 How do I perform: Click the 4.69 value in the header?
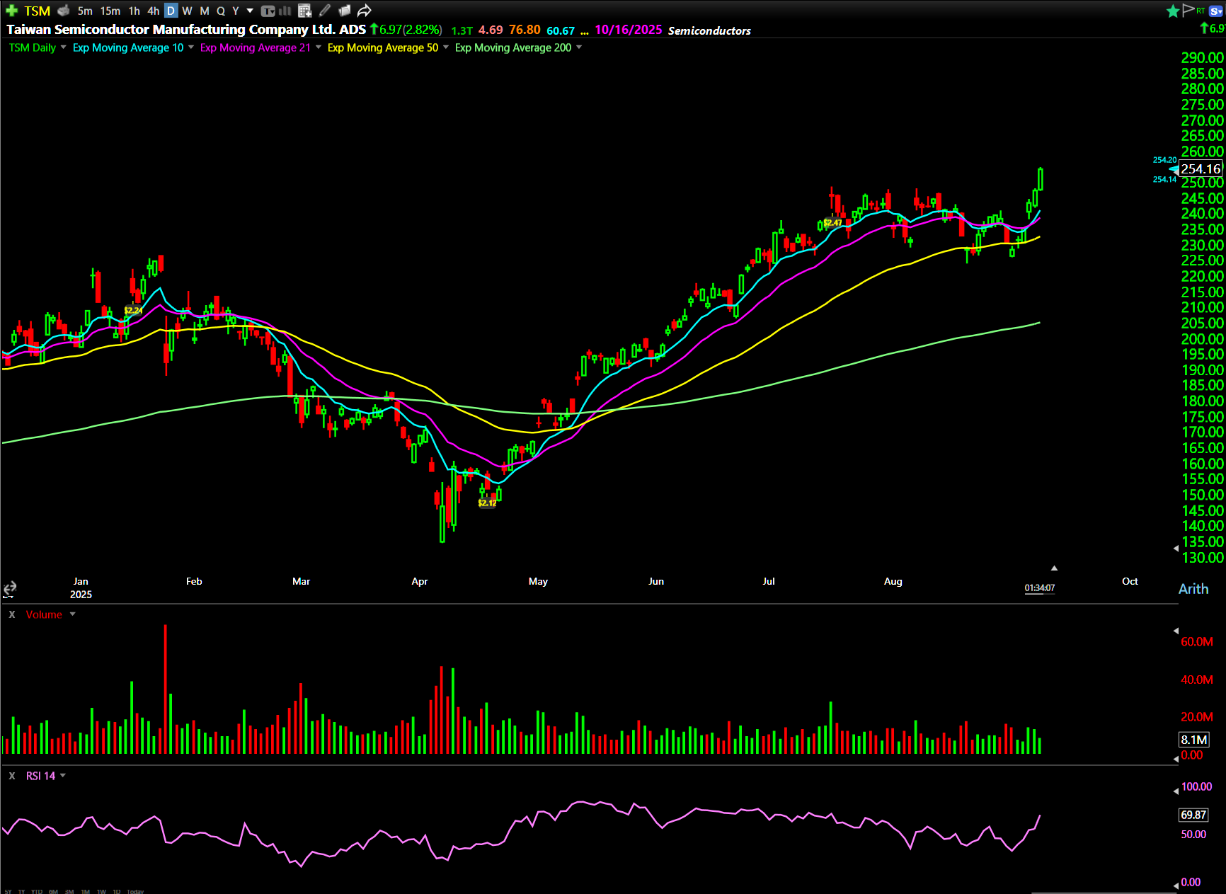click(491, 30)
